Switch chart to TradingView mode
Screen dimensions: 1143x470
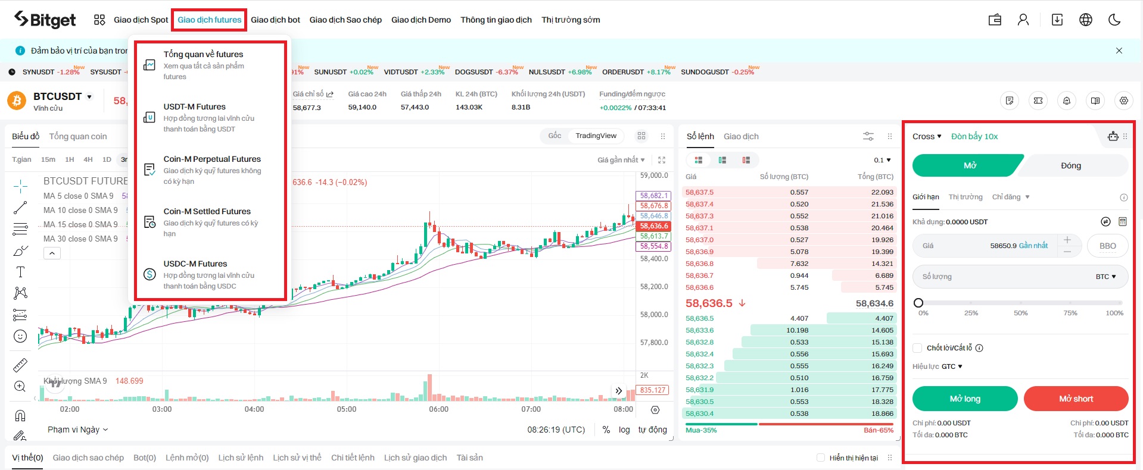(x=596, y=136)
